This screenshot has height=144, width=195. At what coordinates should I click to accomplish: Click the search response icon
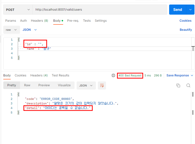[188, 85]
